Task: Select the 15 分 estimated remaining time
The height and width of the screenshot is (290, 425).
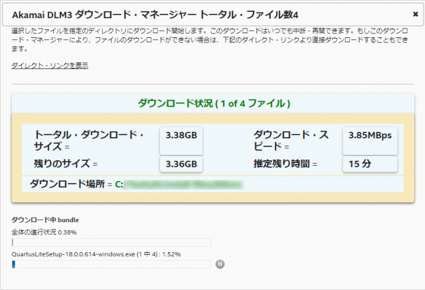Action: (370, 164)
